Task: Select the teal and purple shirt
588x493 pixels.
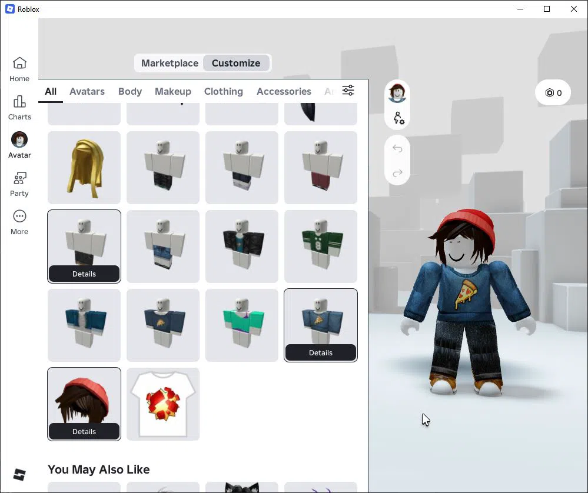Action: [242, 325]
